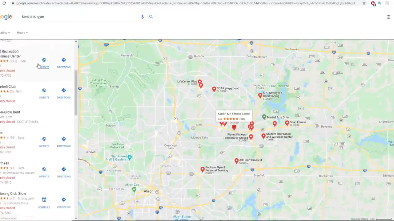This screenshot has width=394, height=221.
Task: Open the Barbell Club listing title
Action: [8, 87]
